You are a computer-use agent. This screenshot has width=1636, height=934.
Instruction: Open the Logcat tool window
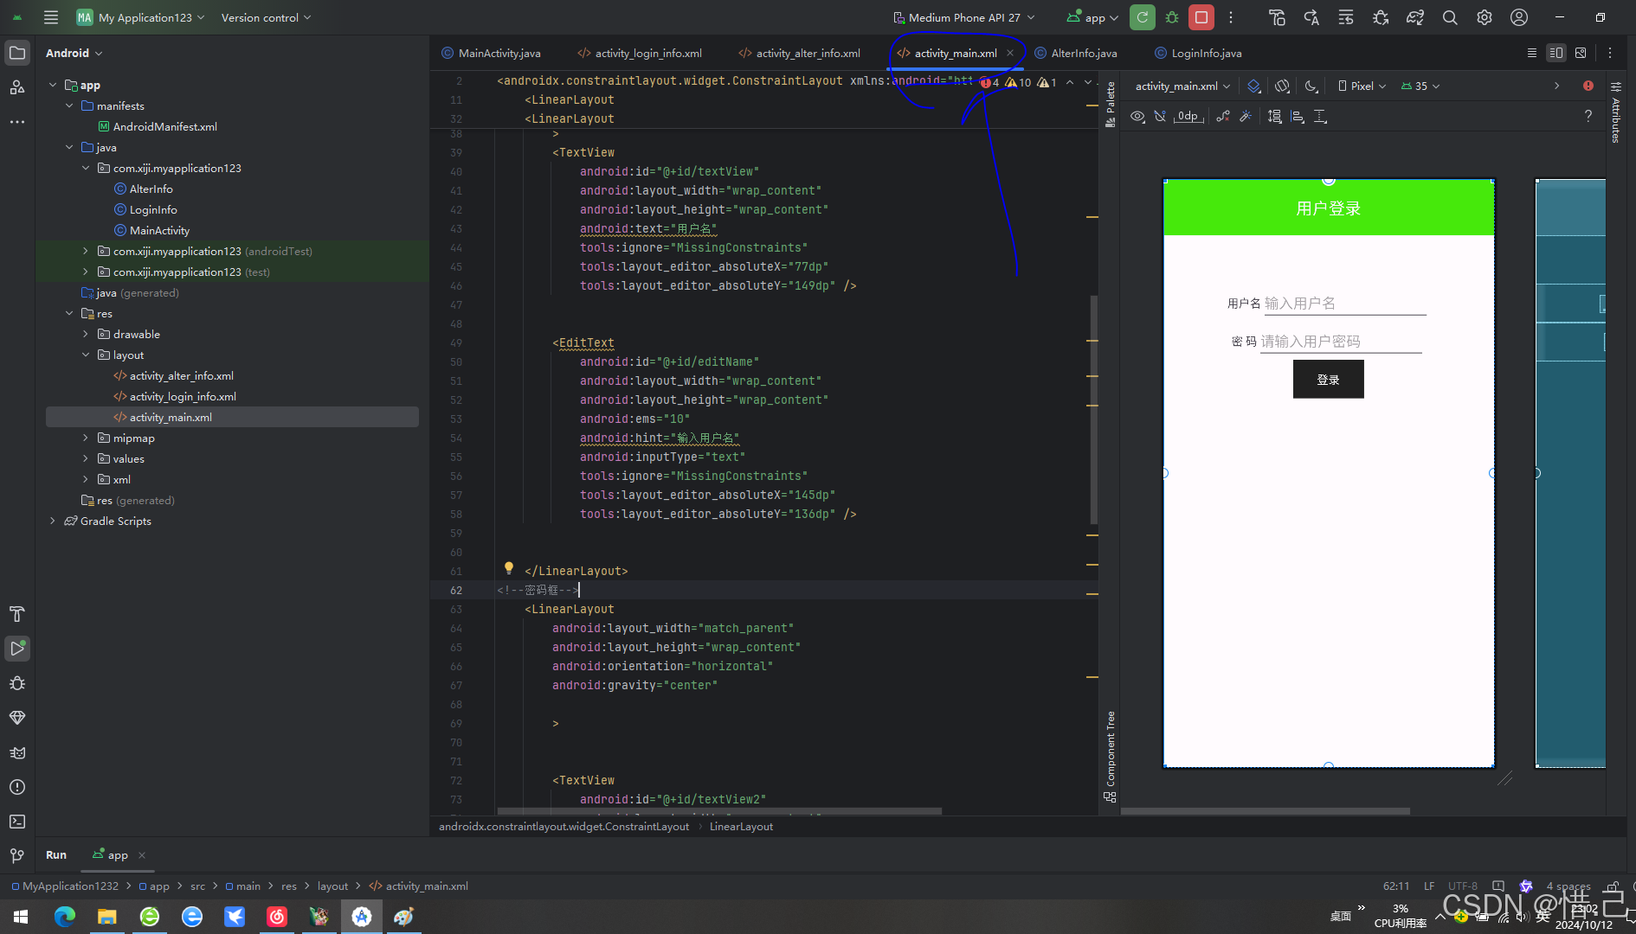(x=17, y=752)
